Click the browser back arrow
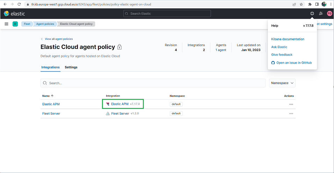334x173 pixels. tap(5, 4)
